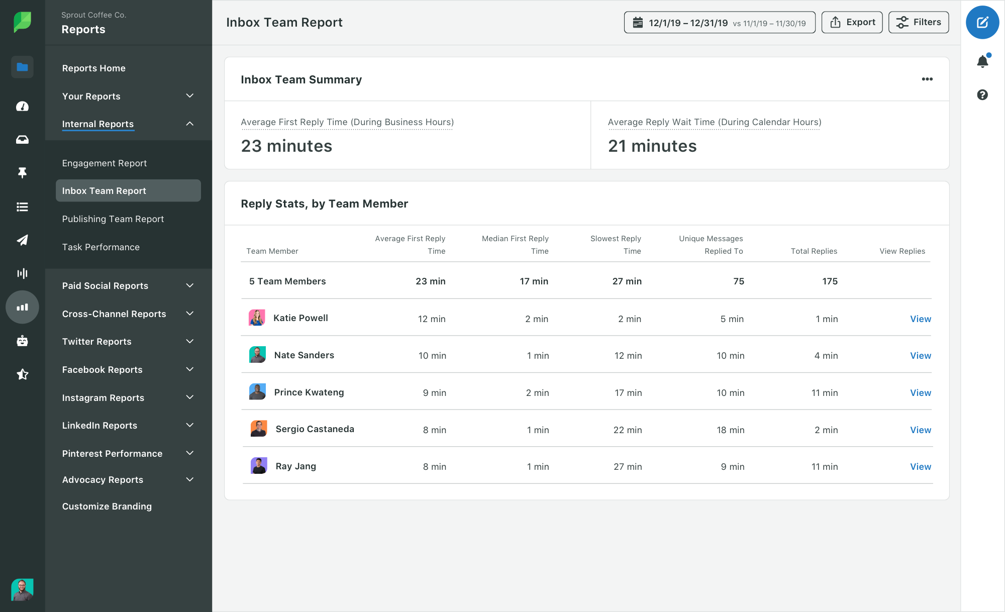Select the Engagement Report menu item
Image resolution: width=1005 pixels, height=612 pixels.
pyautogui.click(x=104, y=162)
